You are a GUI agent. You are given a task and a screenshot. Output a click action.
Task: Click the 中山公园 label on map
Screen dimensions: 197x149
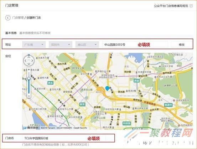(100, 118)
